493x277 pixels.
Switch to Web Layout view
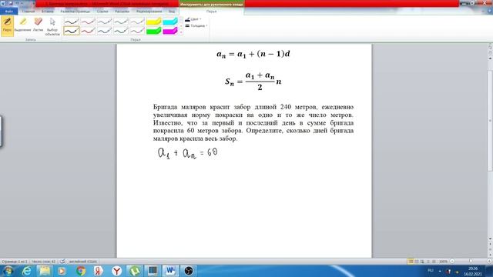click(422, 262)
